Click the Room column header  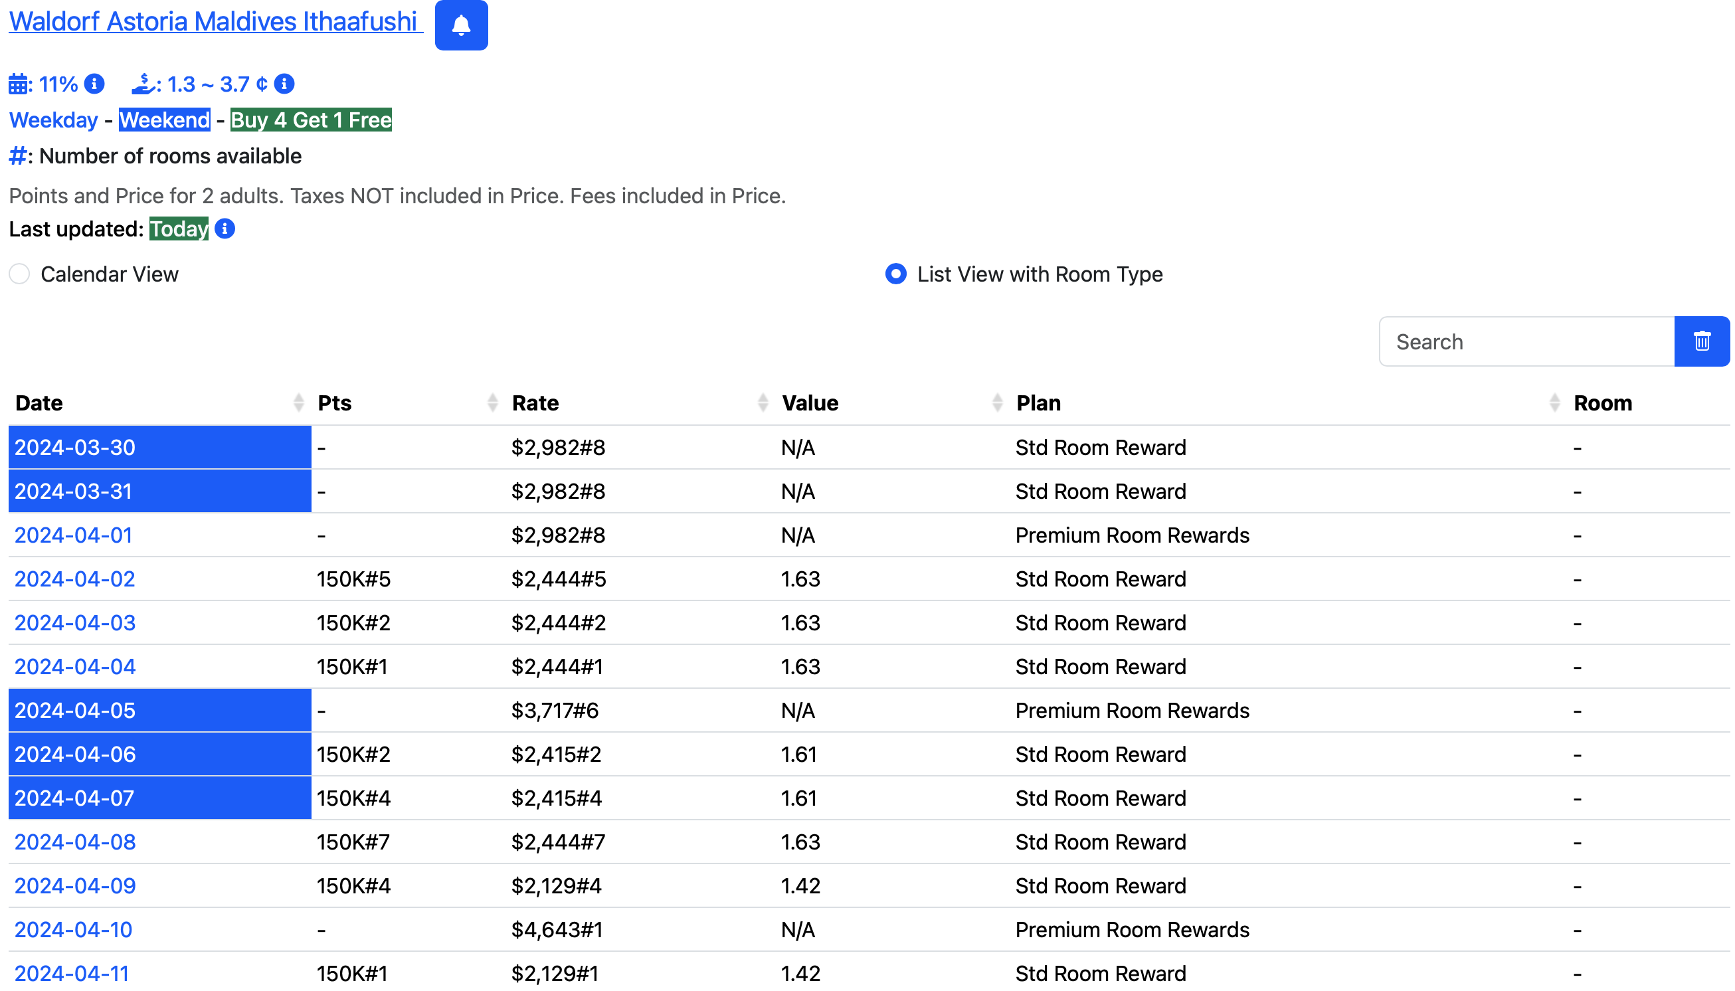1602,403
